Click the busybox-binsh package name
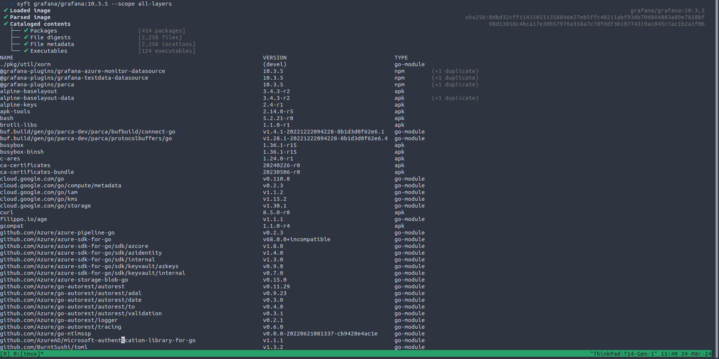Screen dimensions: 719x359 pos(22,152)
